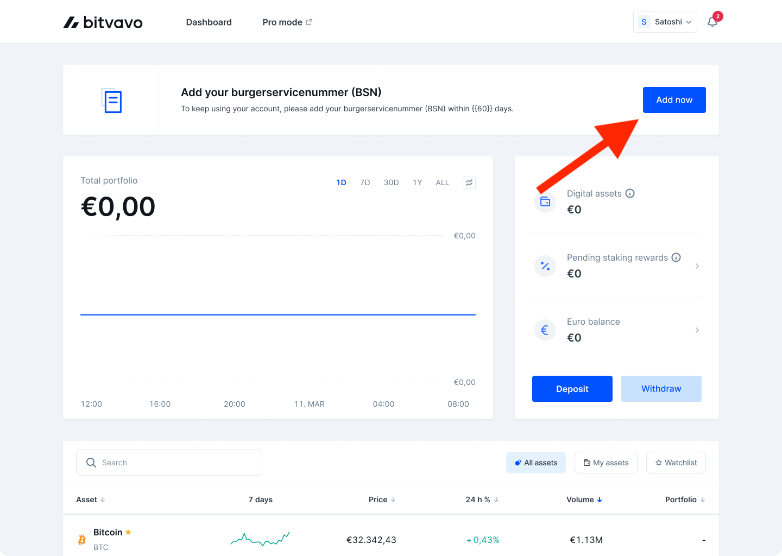Click the staking rewards percent icon
This screenshot has height=556, width=782.
tap(545, 266)
